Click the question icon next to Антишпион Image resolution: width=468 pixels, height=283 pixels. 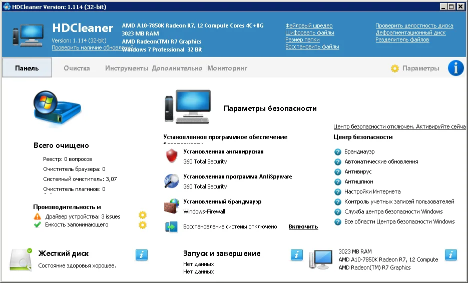337,182
